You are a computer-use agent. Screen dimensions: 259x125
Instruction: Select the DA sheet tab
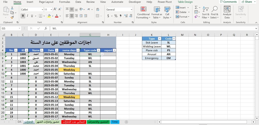click(19, 122)
